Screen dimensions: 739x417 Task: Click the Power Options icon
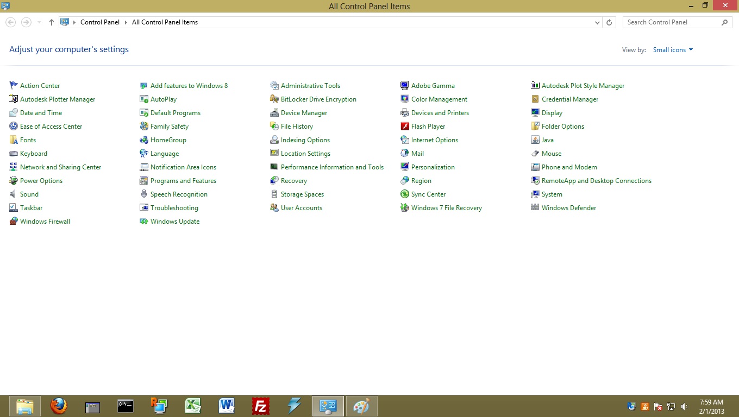click(x=14, y=181)
